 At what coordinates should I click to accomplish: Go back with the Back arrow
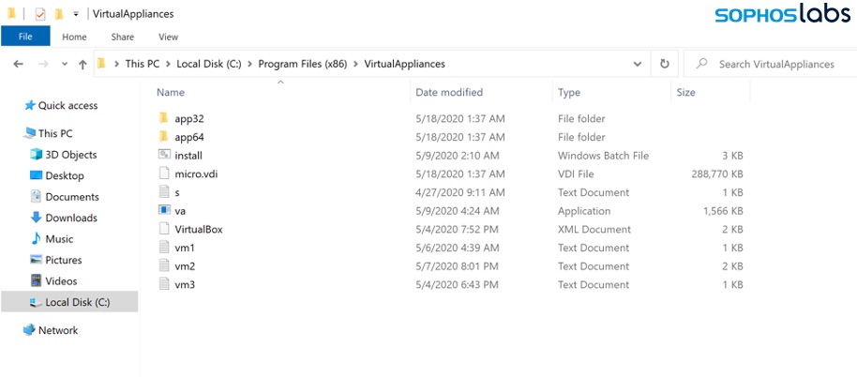pyautogui.click(x=18, y=64)
